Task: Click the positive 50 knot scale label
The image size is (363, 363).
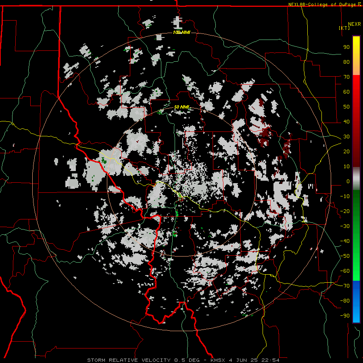Action: click(346, 107)
